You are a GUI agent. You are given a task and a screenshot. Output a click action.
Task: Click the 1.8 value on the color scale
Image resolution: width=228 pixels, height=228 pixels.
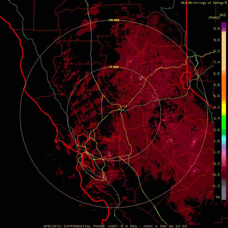pos(217,141)
